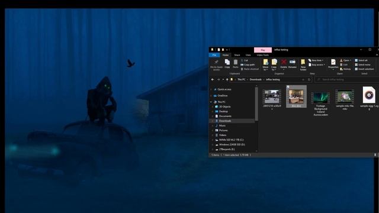379x213 pixels.
Task: Select Cut in the Clipboard group
Action: click(x=245, y=60)
